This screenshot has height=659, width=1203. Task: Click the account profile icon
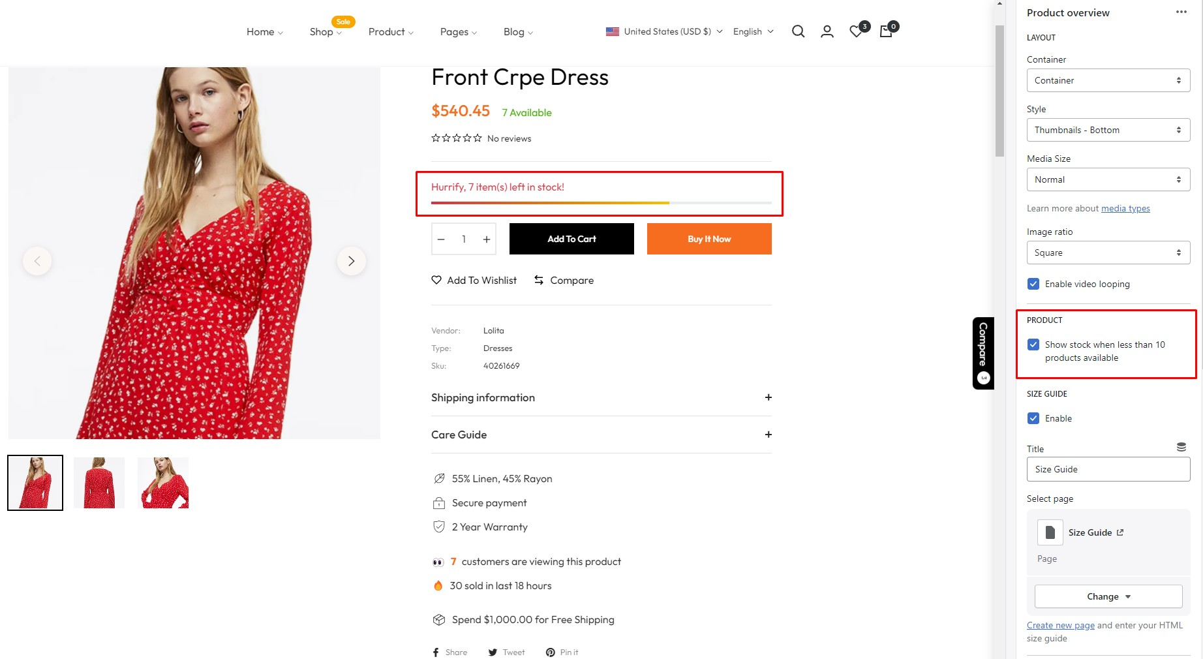pyautogui.click(x=827, y=31)
